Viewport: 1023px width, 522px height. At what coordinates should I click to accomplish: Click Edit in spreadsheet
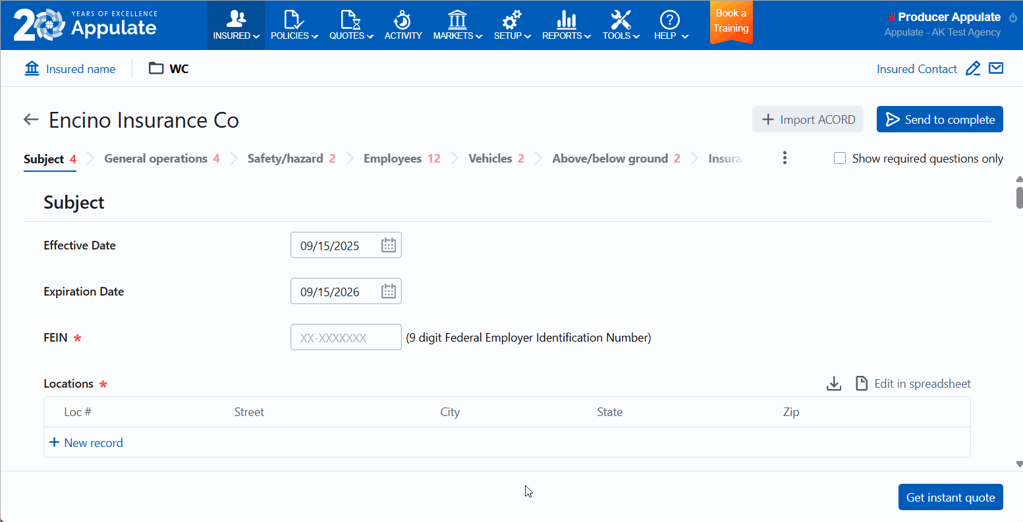click(x=913, y=384)
